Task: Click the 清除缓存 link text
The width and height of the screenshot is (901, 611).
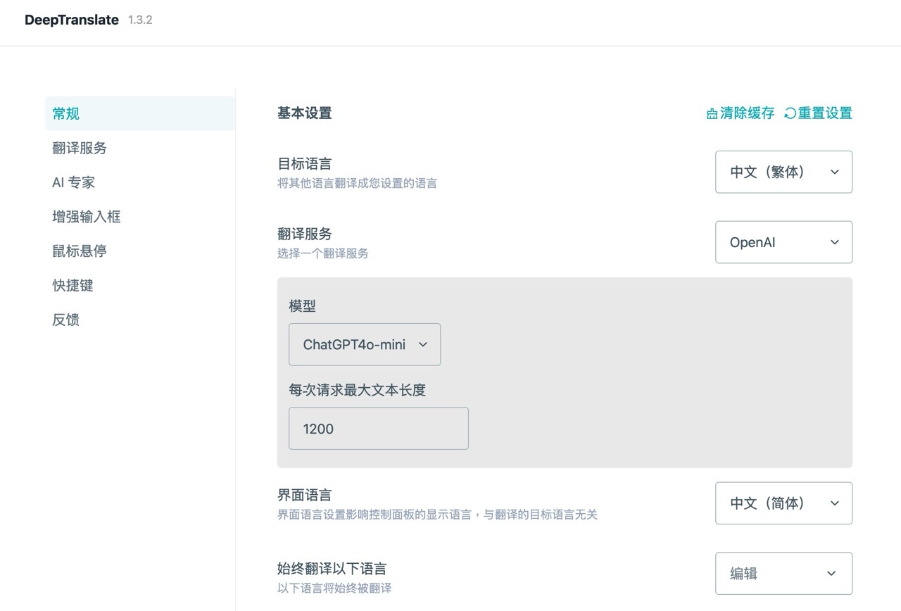Action: [x=747, y=113]
